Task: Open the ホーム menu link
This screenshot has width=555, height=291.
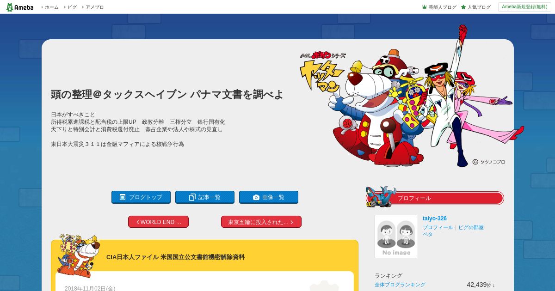Action: click(x=51, y=7)
